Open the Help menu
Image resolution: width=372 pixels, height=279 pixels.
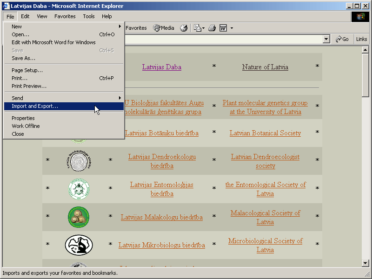point(107,16)
